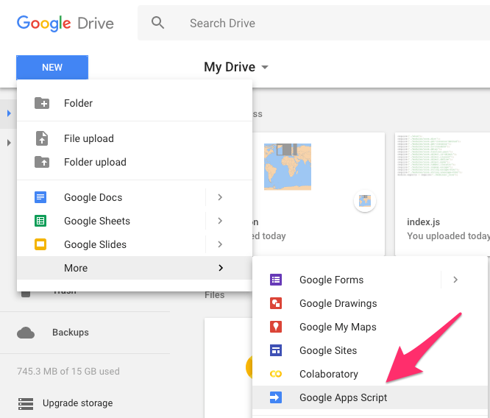Screen dimensions: 490x418
Task: Expand the Google Slides submenu chevron
Action: click(x=220, y=244)
